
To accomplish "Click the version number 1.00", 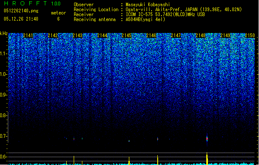I will 56,3.
